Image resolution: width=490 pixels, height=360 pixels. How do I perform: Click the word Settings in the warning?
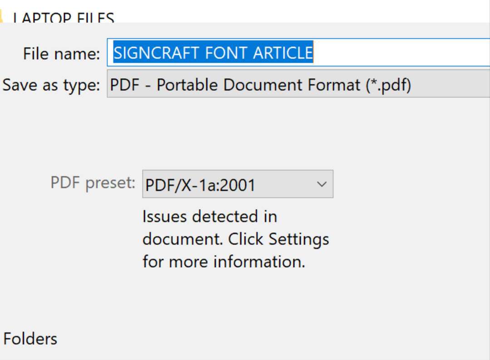pyautogui.click(x=299, y=239)
